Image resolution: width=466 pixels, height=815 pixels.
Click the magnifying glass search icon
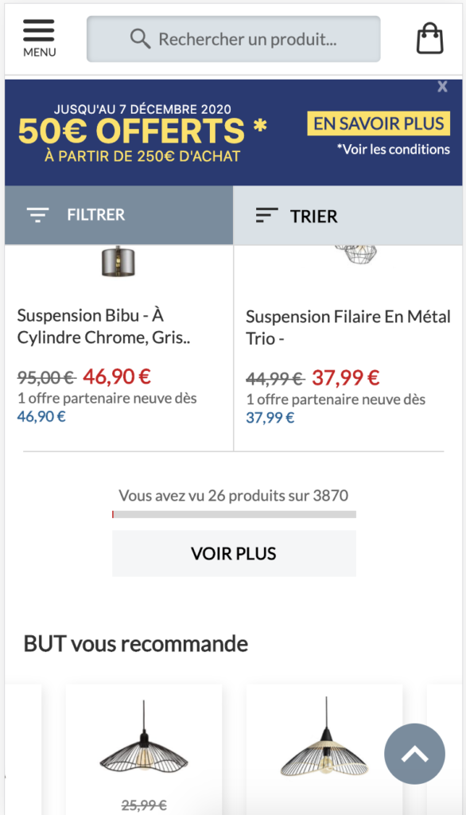point(140,38)
